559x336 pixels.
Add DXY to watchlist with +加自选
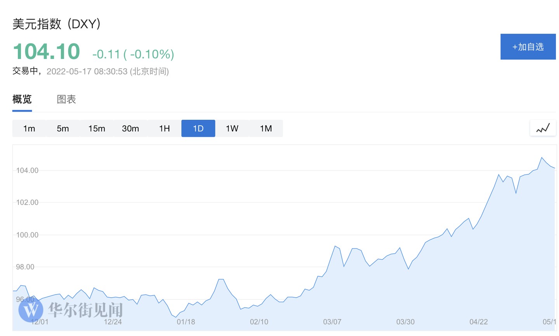tap(528, 47)
